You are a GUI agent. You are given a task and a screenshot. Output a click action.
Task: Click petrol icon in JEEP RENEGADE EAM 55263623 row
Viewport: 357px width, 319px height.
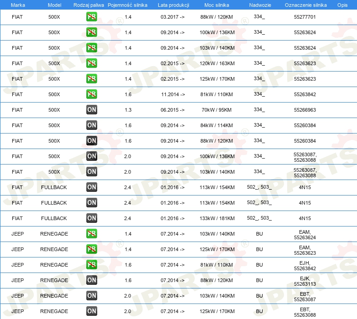(x=91, y=249)
